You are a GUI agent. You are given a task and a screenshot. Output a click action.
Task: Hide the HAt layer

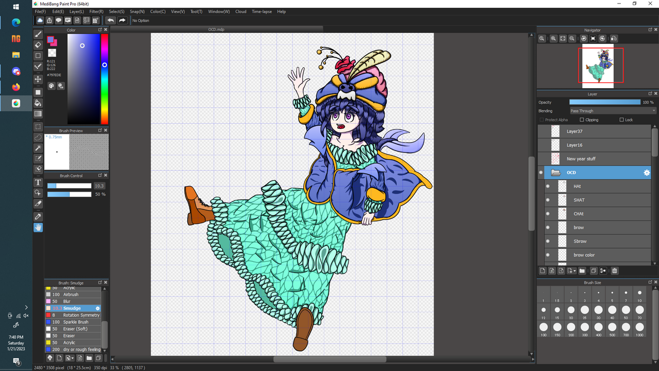548,186
